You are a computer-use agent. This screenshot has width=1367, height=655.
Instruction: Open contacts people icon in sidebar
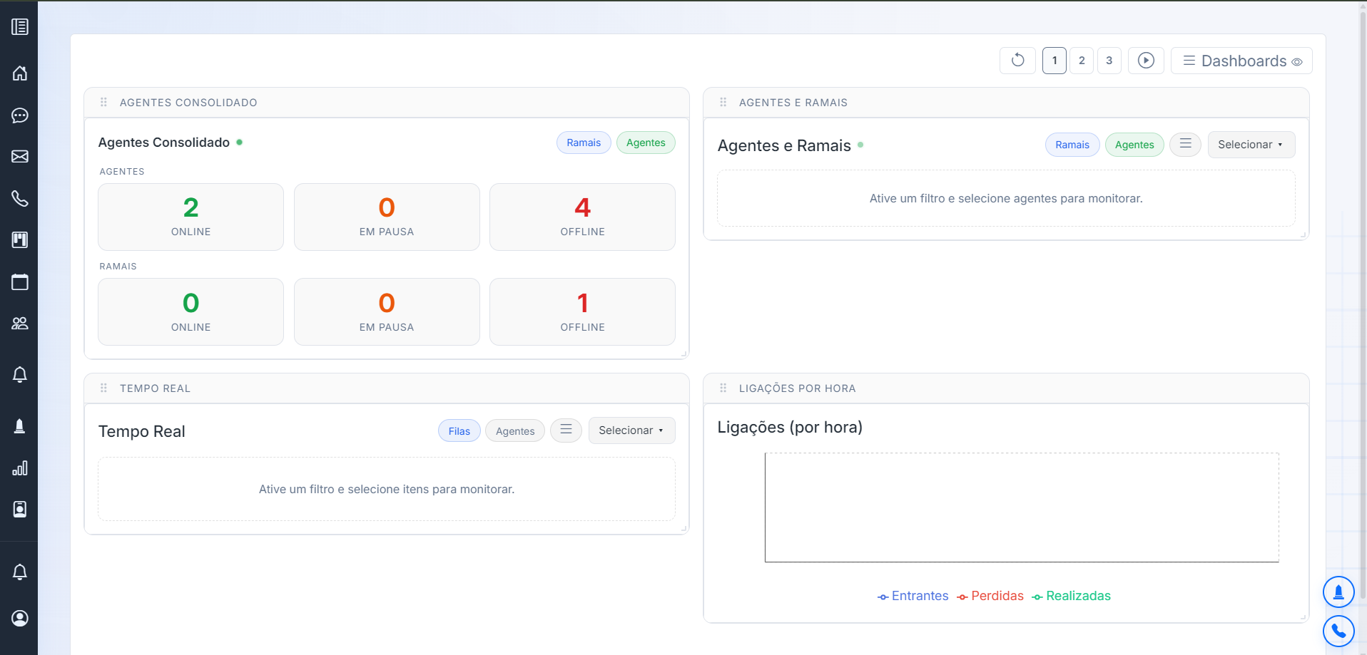pyautogui.click(x=20, y=323)
